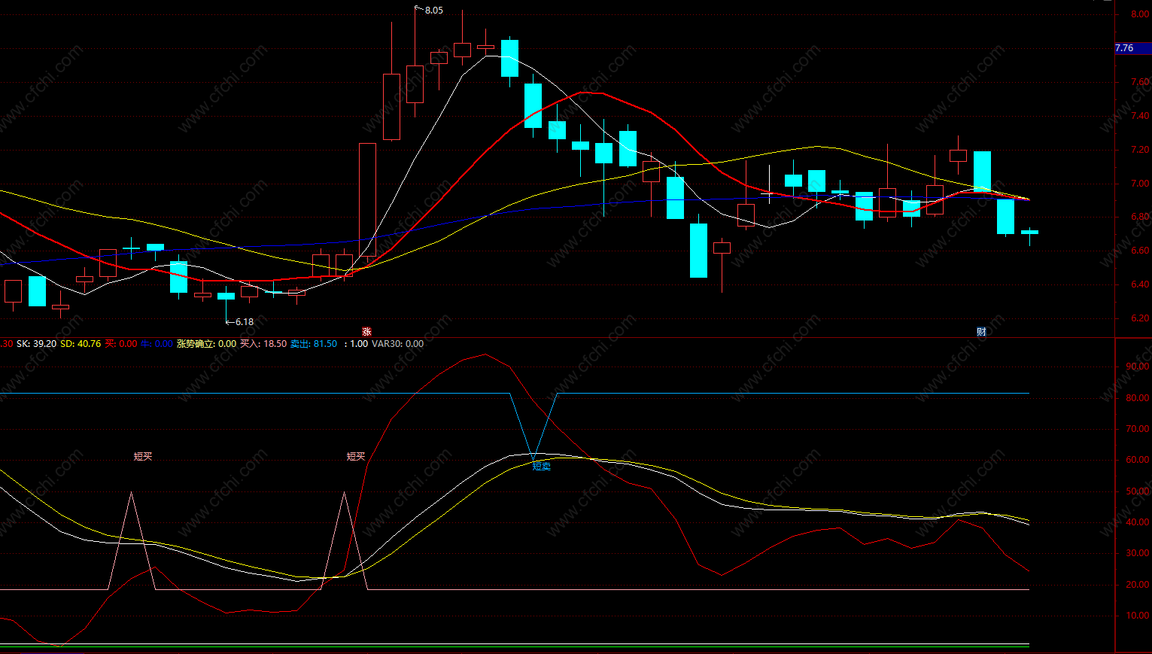Screen dimensions: 1152x654
Task: Click the 8.00 price axis label
Action: (1140, 14)
